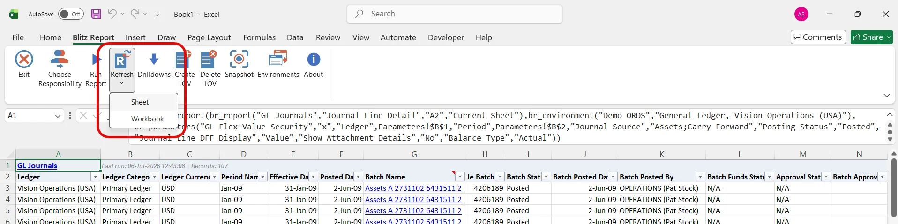Switch to the Data tab
Viewport: 898px width, 224px height.
(295, 37)
